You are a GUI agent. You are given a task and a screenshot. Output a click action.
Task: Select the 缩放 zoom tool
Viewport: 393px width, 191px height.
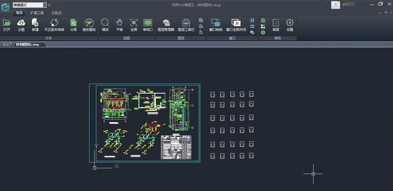coord(105,24)
